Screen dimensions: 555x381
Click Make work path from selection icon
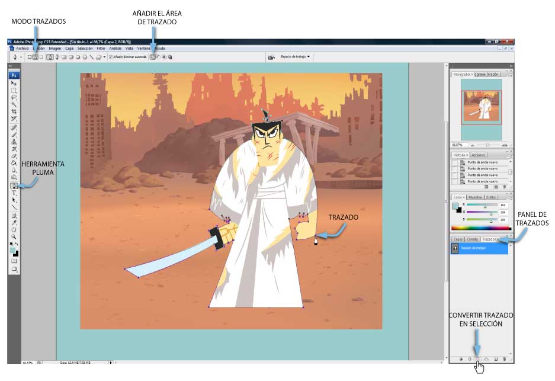pyautogui.click(x=486, y=359)
